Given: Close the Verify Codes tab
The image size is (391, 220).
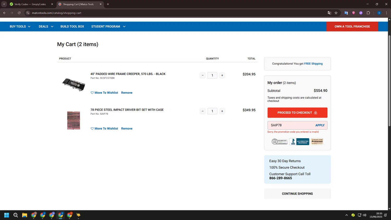Looking at the screenshot, I should point(52,4).
